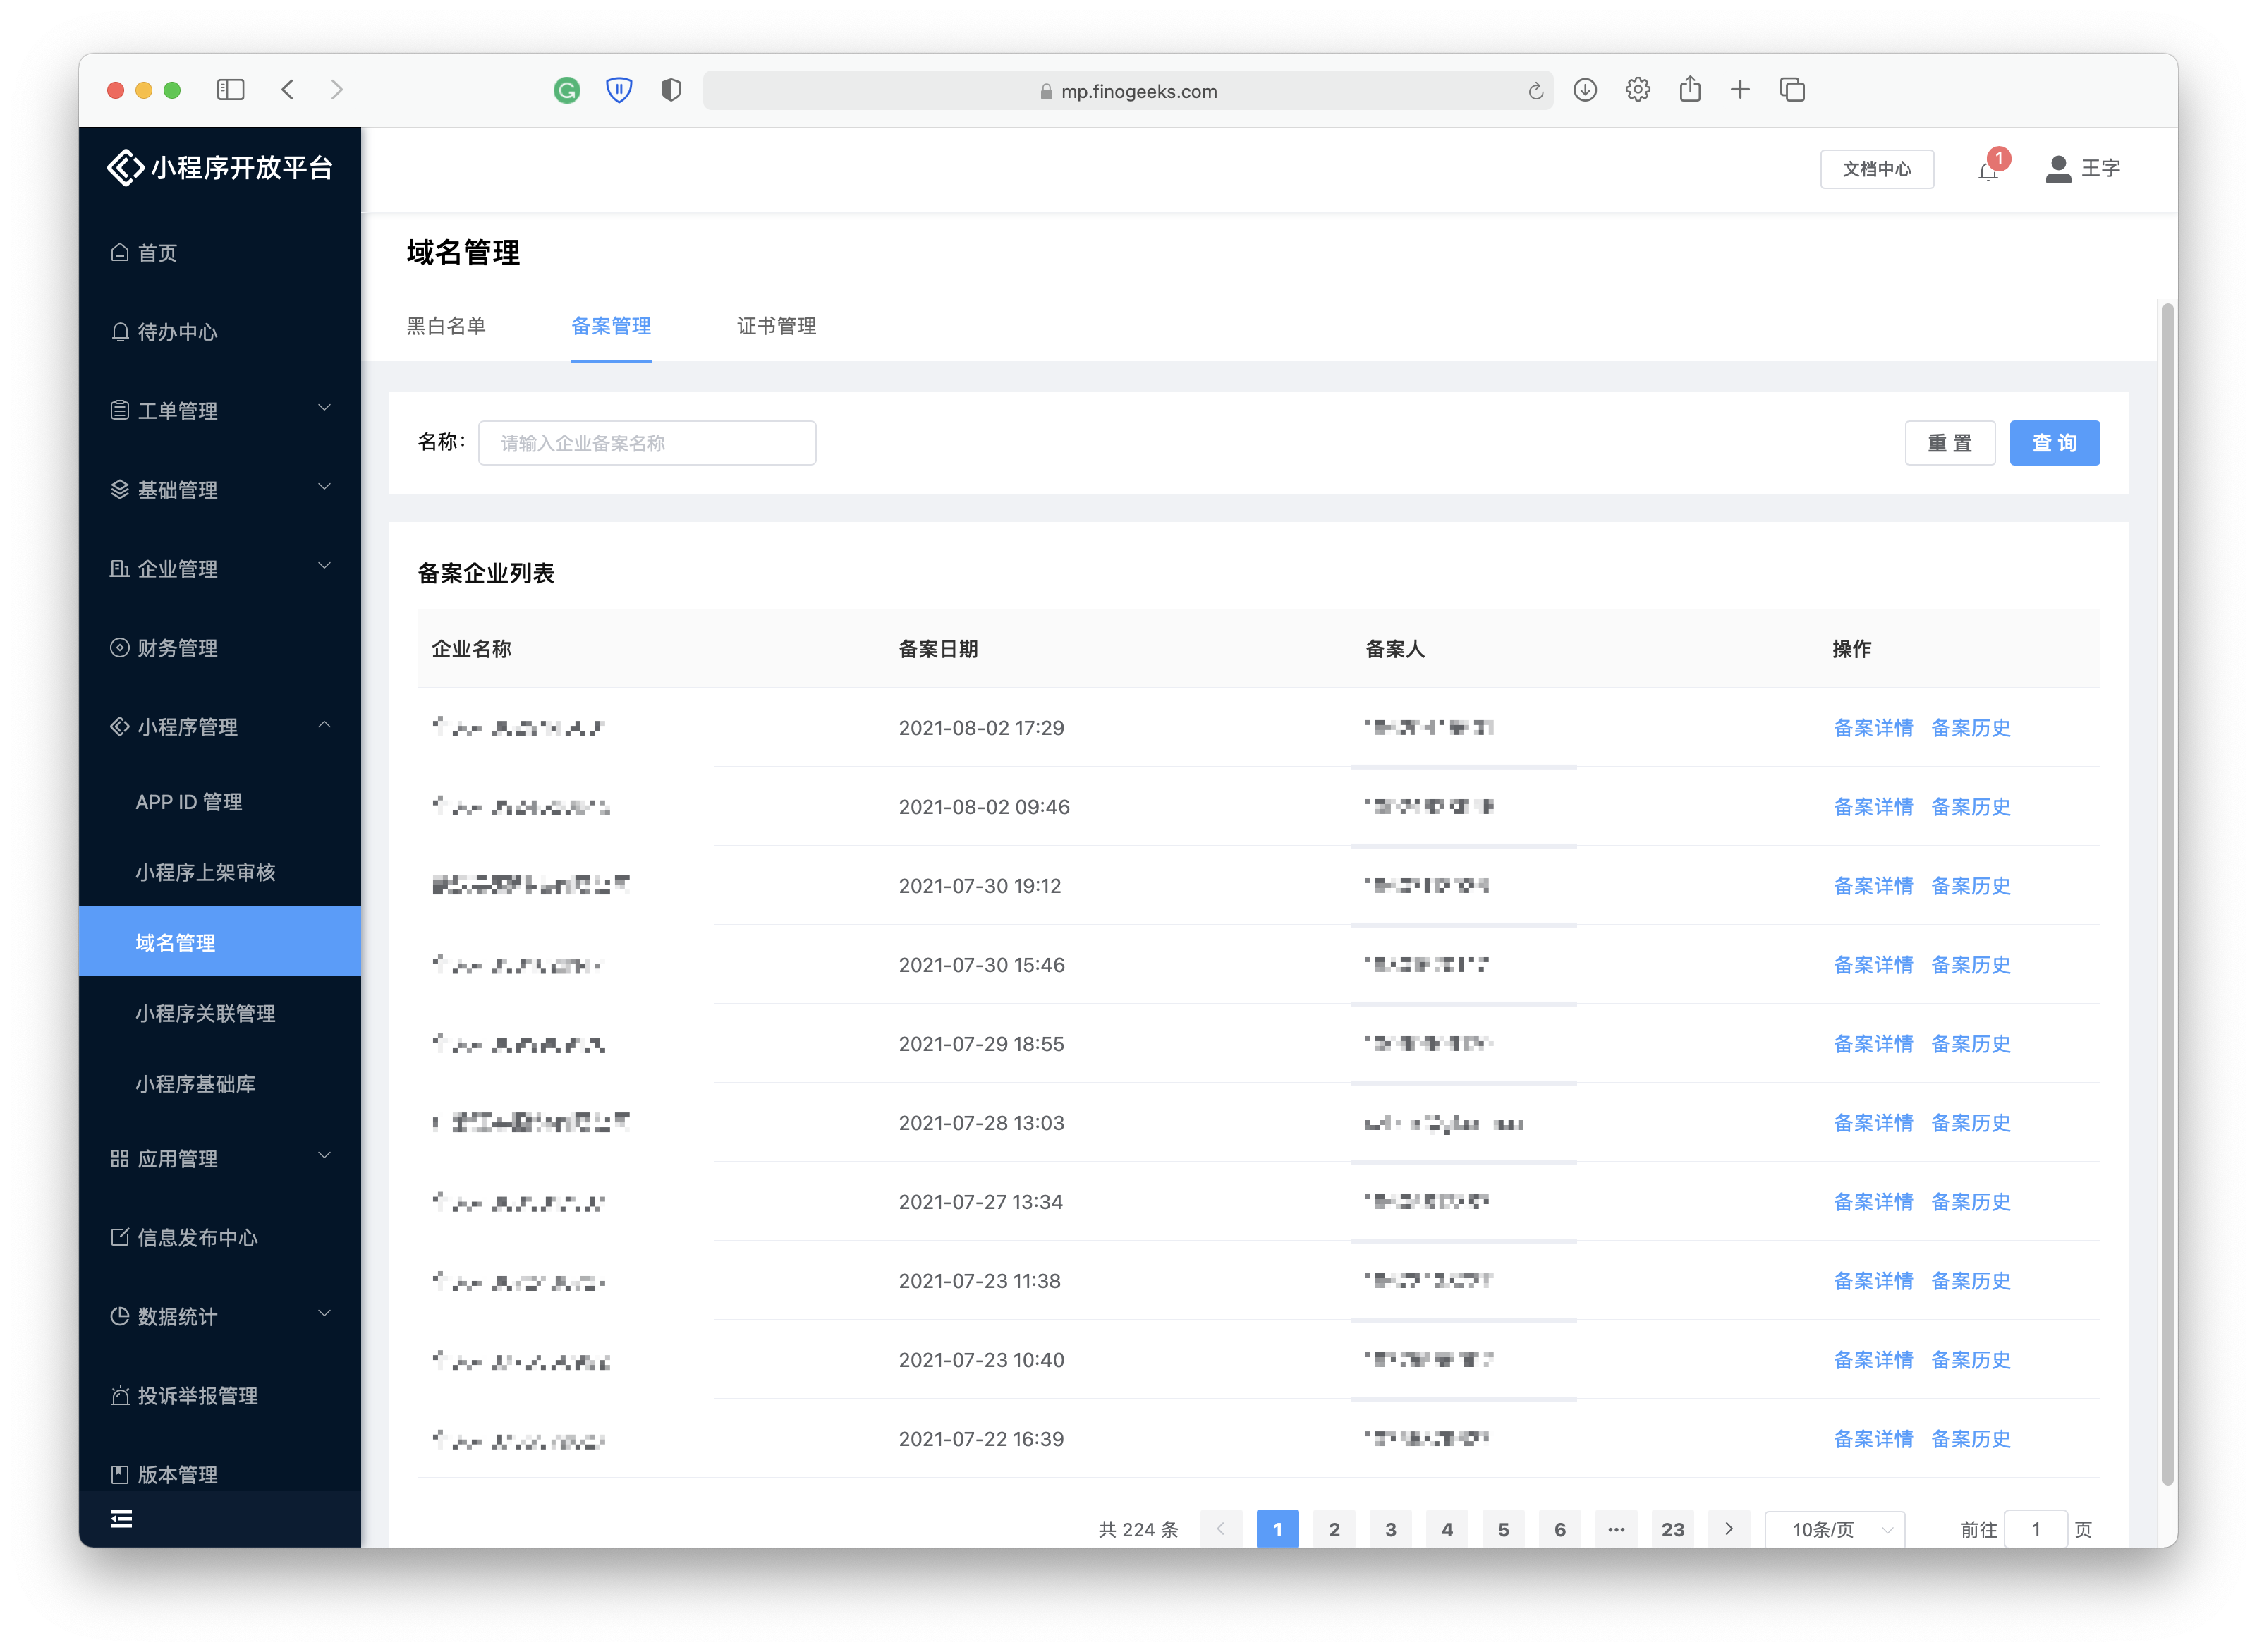Click the 文档中心 button
2257x1652 pixels.
(x=1877, y=169)
